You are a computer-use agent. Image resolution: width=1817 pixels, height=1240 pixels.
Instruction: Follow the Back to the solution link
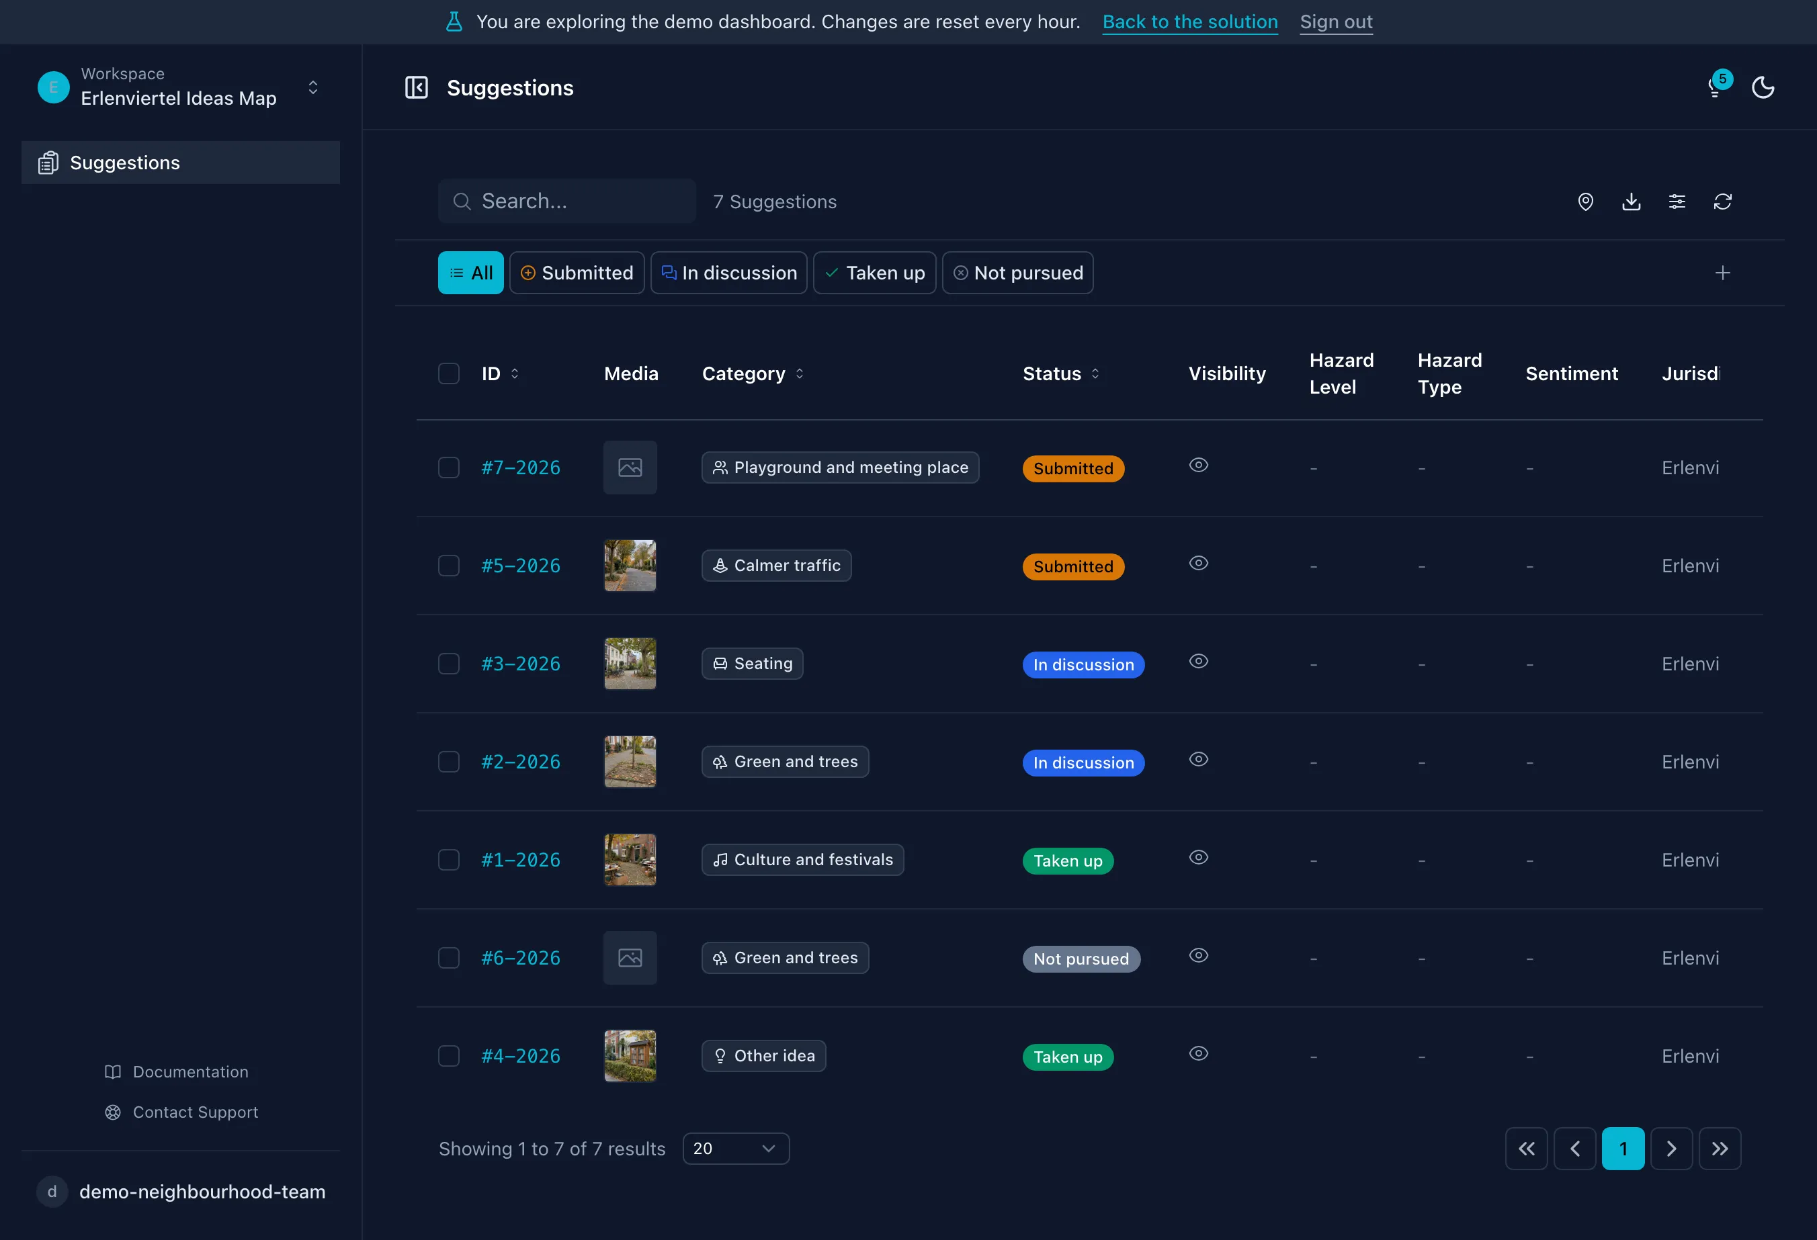1190,22
